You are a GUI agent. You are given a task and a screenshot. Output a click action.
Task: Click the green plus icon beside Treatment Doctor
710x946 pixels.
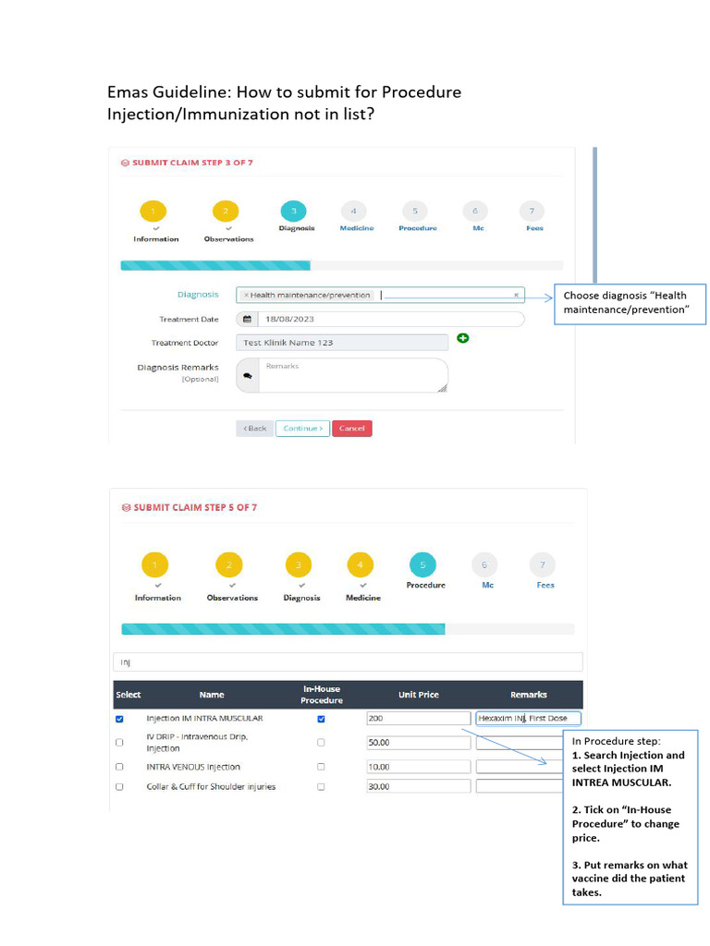(463, 338)
